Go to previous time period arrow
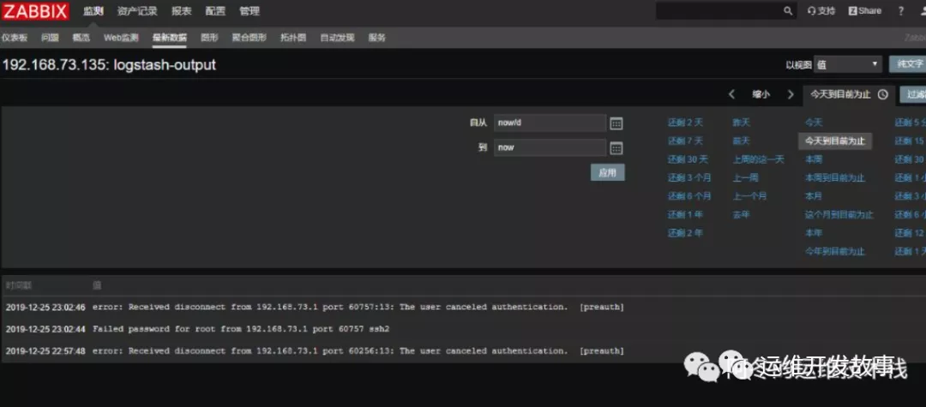 click(731, 94)
